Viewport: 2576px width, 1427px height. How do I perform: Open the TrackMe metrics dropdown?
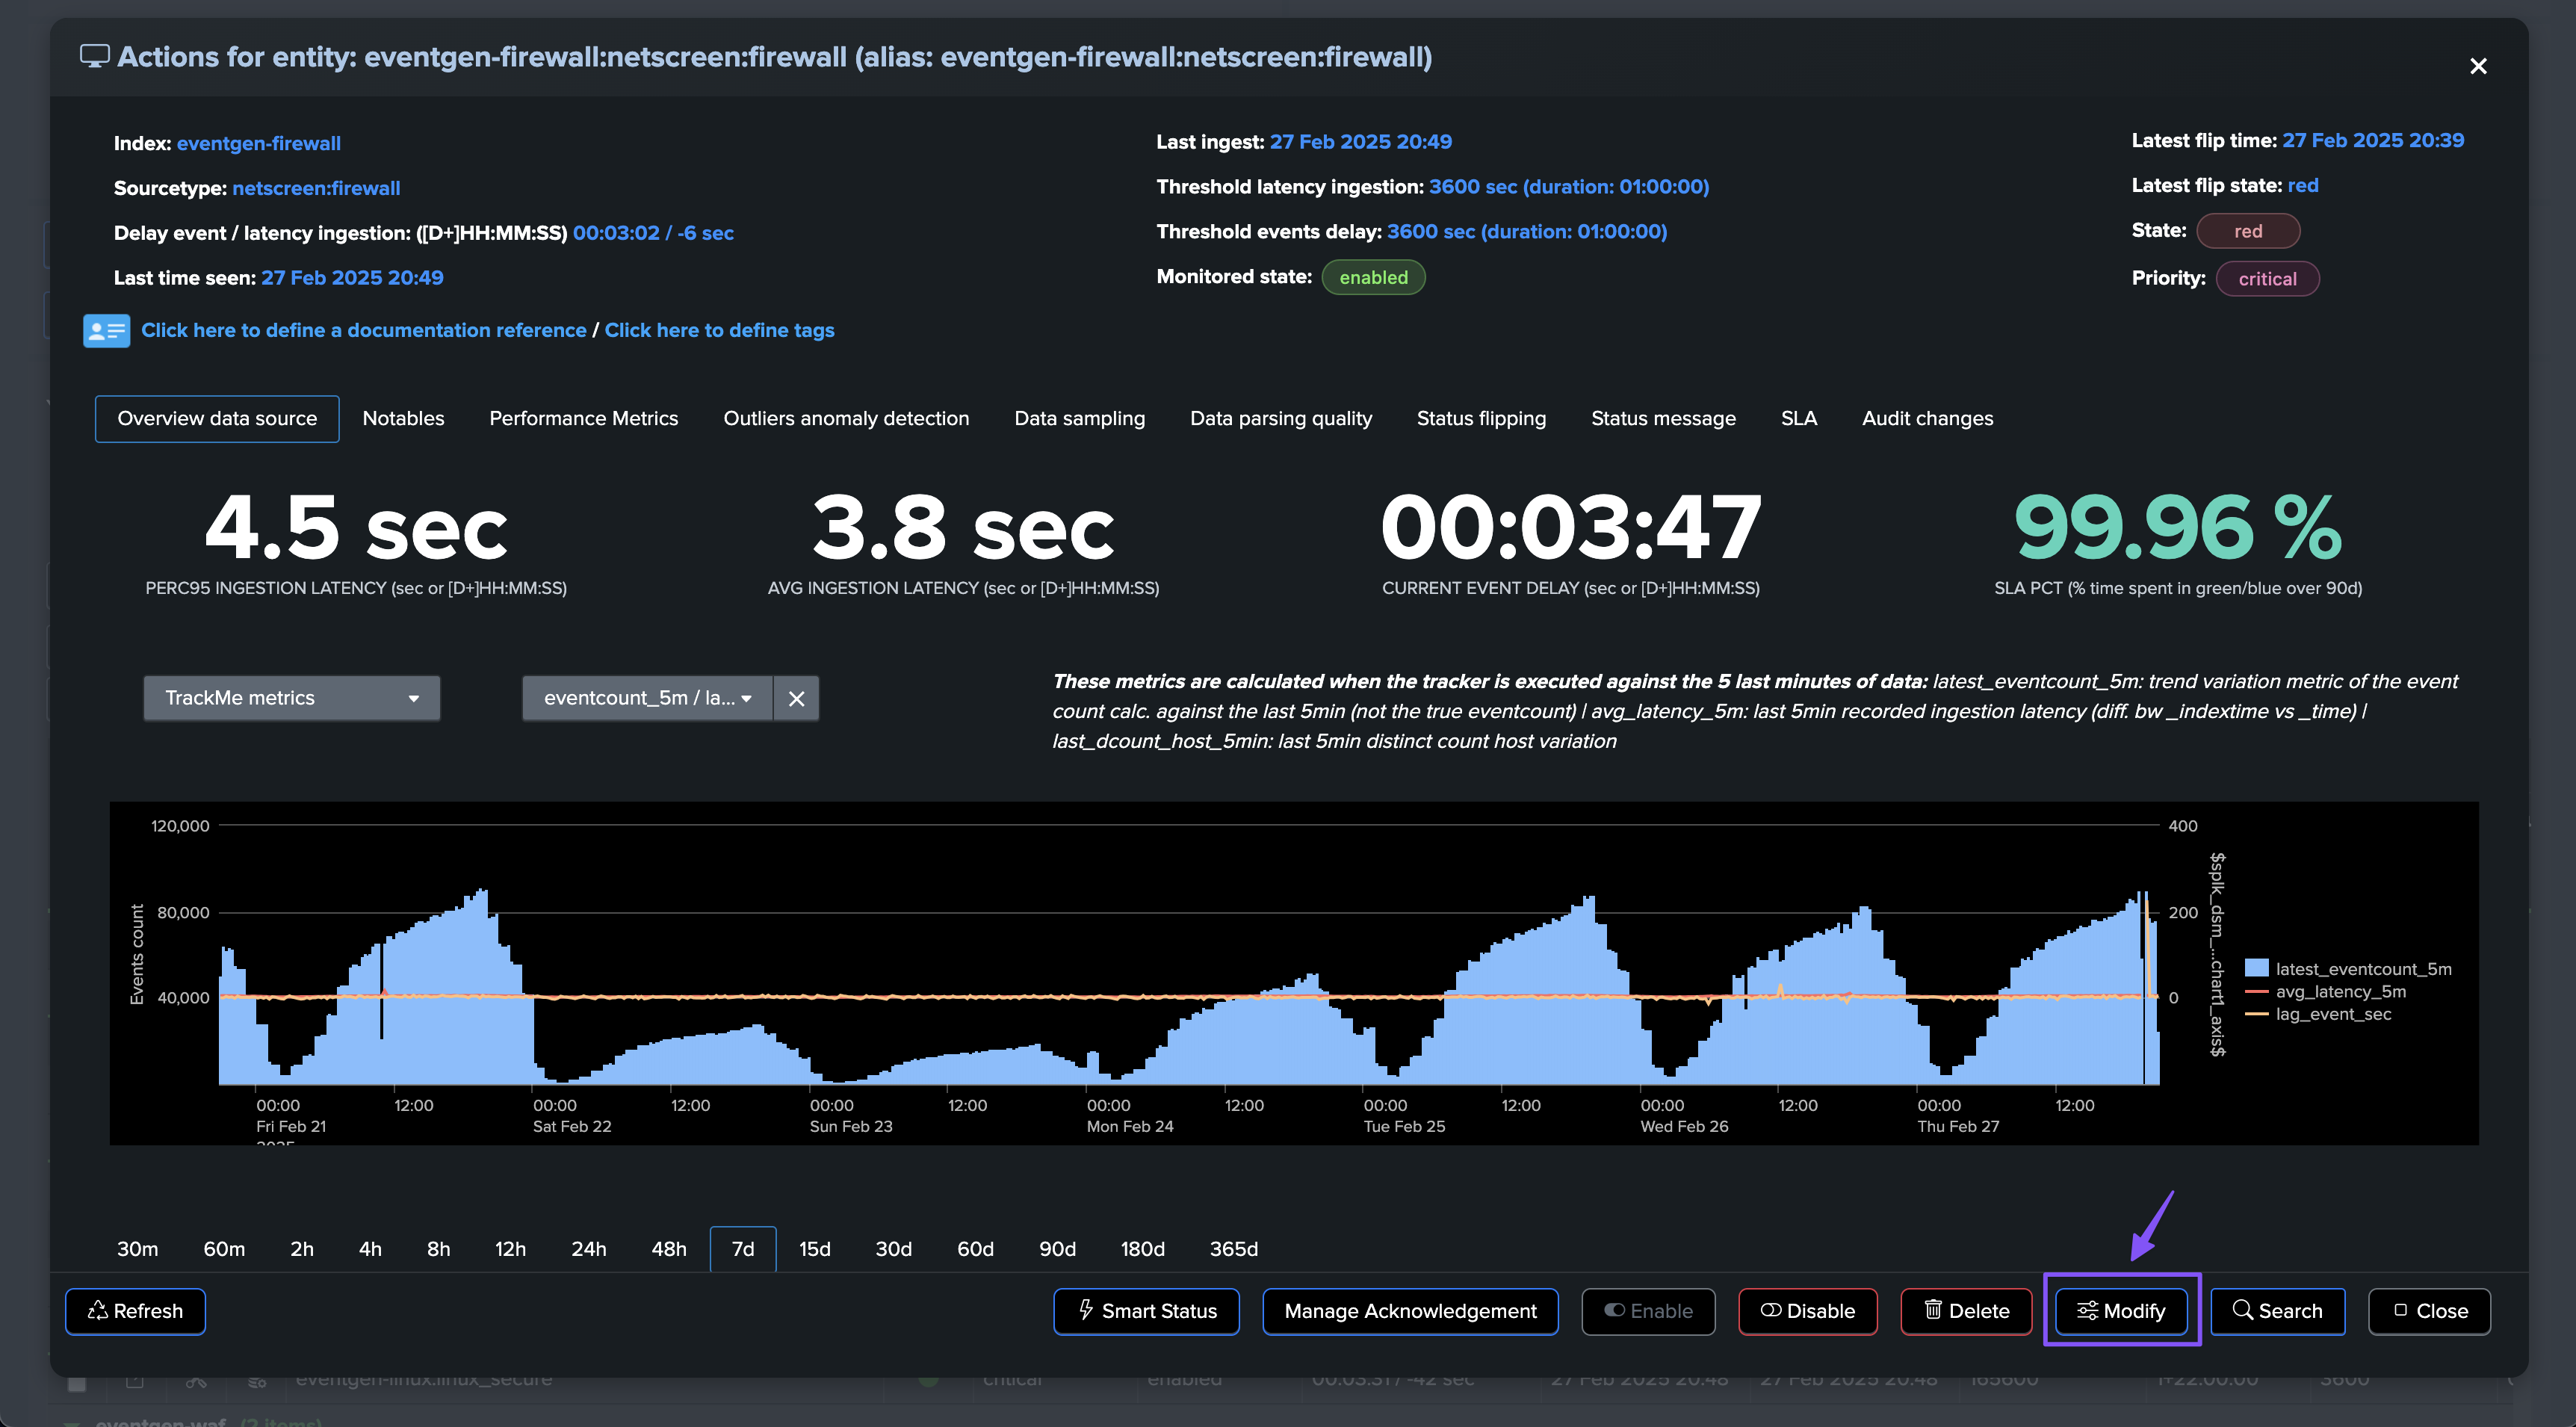[291, 698]
